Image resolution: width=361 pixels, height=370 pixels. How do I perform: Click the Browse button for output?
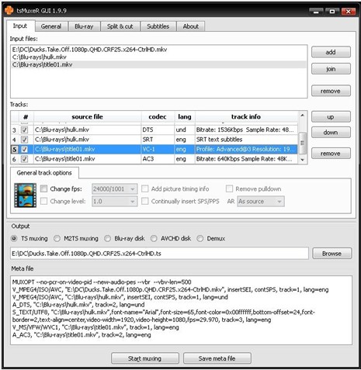pos(331,254)
